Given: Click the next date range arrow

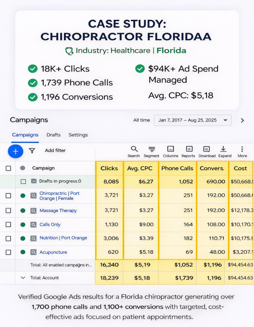Looking at the screenshot, I should click(242, 120).
